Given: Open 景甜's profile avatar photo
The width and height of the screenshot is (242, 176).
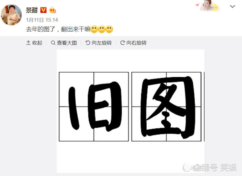Looking at the screenshot, I should pos(11,15).
